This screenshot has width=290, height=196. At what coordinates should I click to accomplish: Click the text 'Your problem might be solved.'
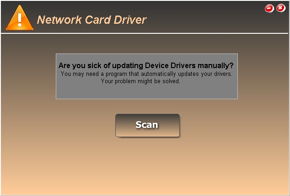[140, 81]
